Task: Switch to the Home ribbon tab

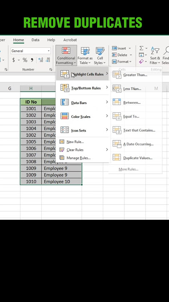Action: tap(19, 40)
